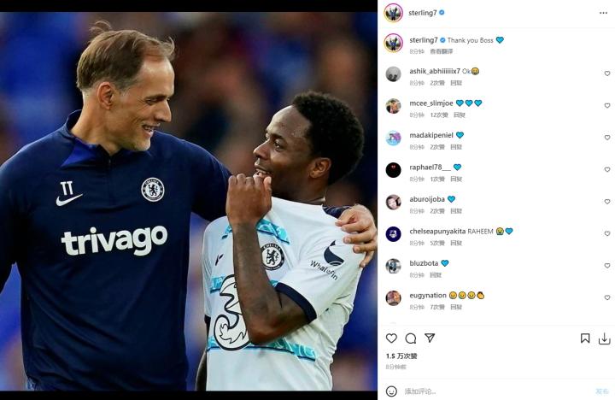615x400 pixels.
Task: Open the three-dot more options menu
Action: [603, 13]
